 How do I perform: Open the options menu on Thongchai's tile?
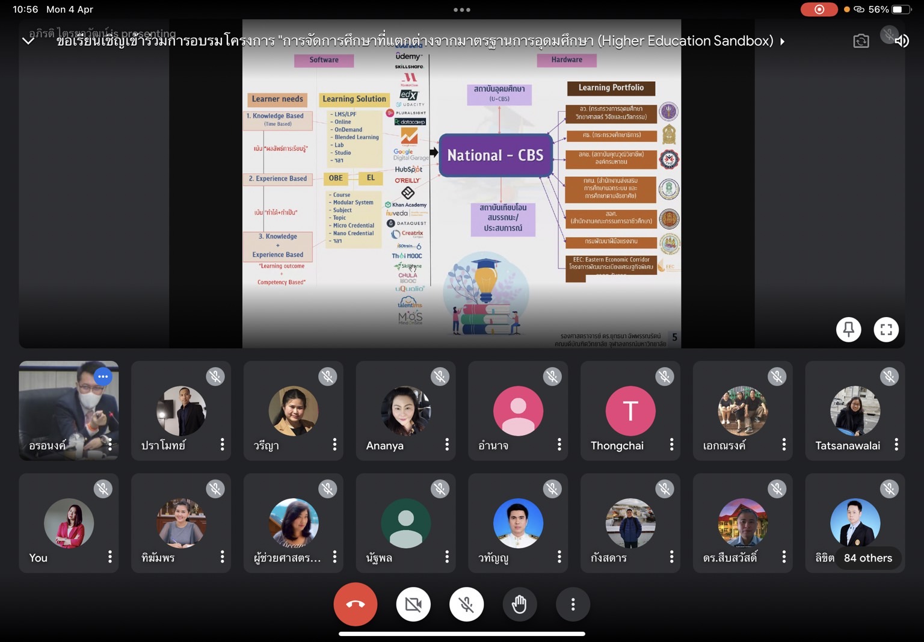coord(671,445)
